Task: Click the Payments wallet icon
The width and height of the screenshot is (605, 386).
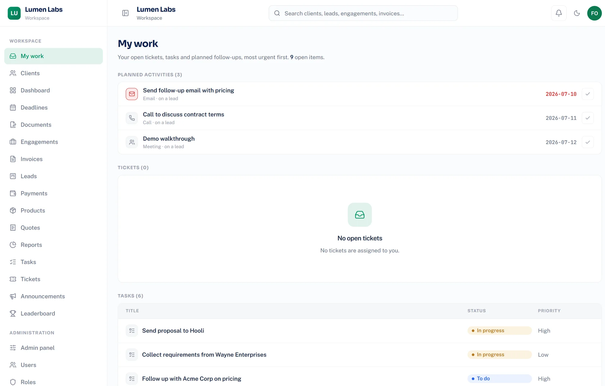Action: tap(13, 193)
